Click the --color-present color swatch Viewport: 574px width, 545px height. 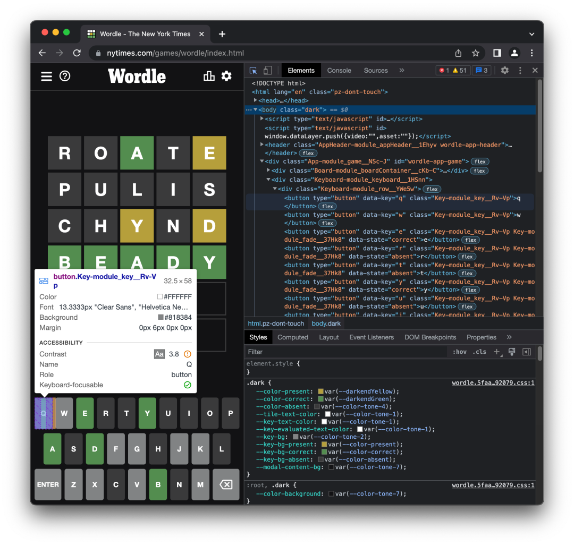320,391
